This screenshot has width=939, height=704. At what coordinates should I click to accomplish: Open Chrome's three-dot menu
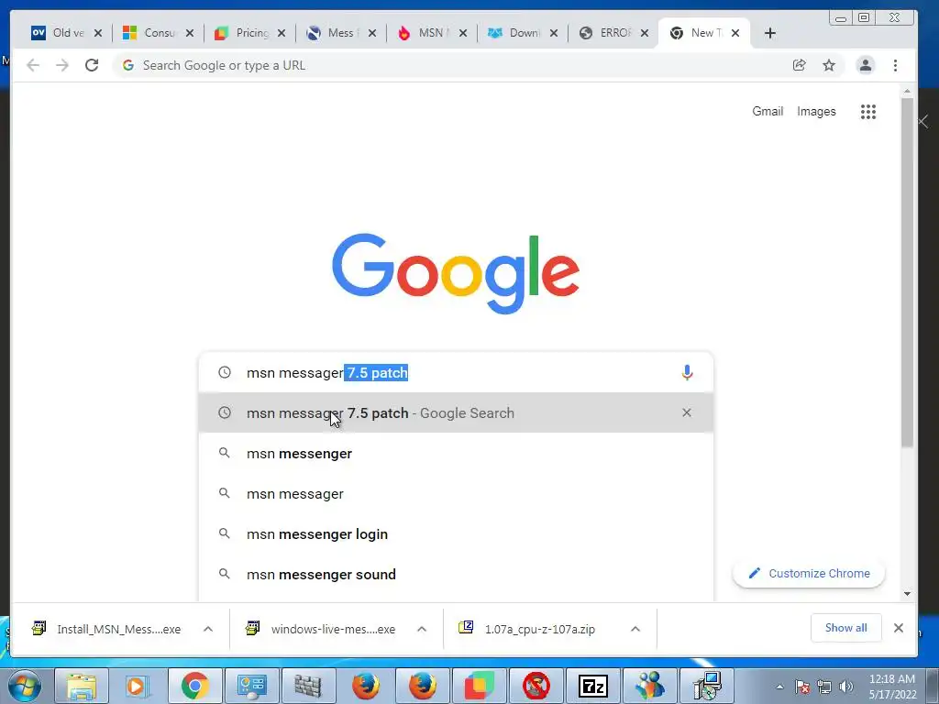point(895,65)
